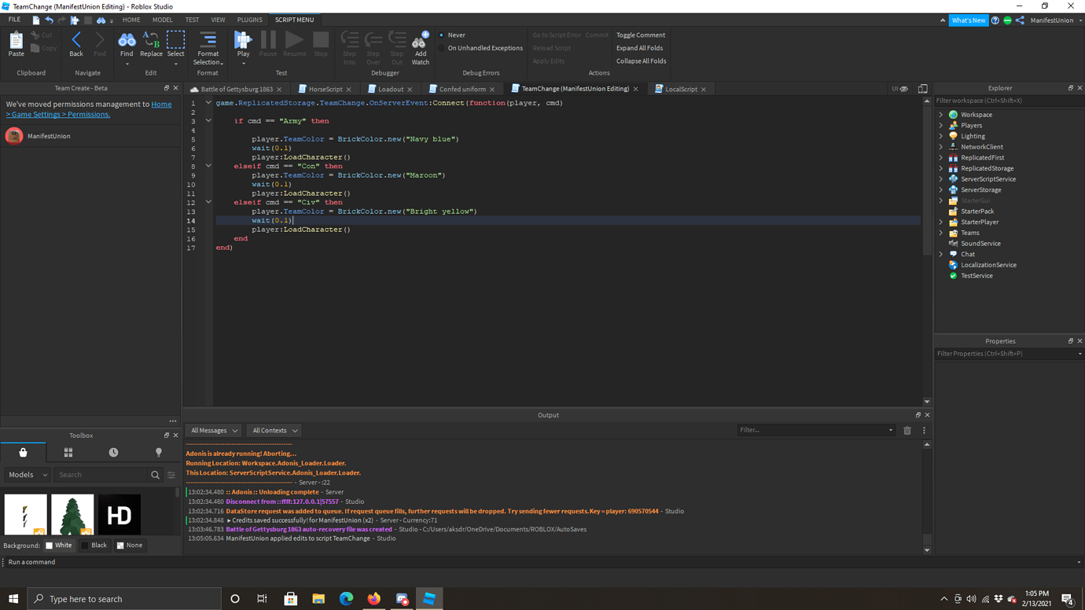Image resolution: width=1085 pixels, height=610 pixels.
Task: Set Toolbox background to None
Action: coord(130,546)
